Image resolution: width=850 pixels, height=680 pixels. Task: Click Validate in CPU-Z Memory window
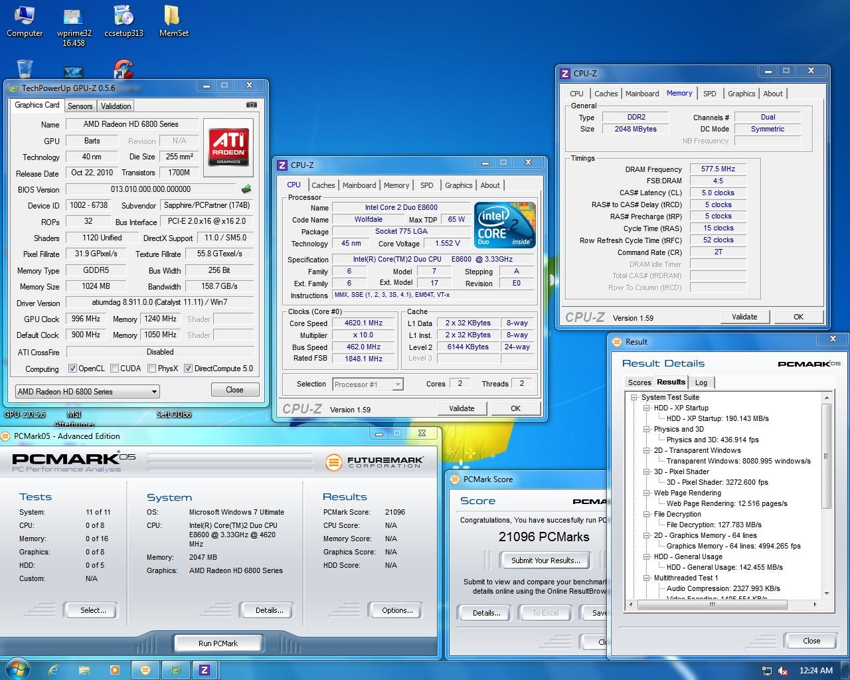click(x=744, y=317)
